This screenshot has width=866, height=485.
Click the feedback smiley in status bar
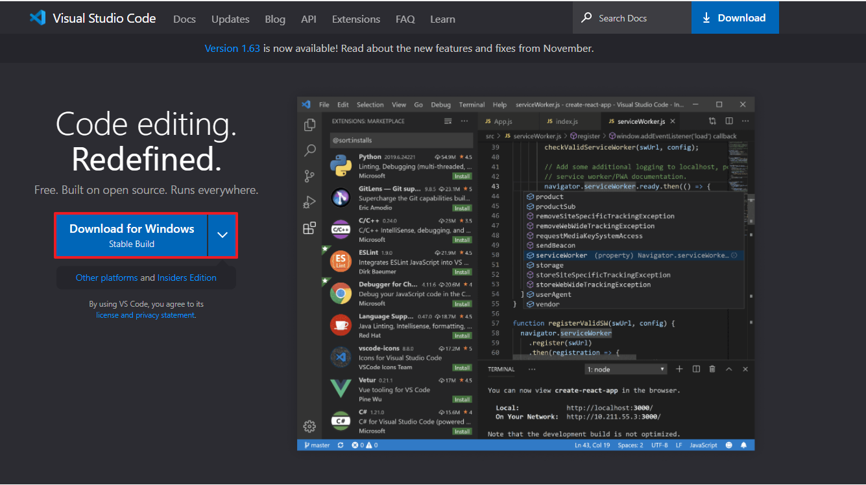729,445
